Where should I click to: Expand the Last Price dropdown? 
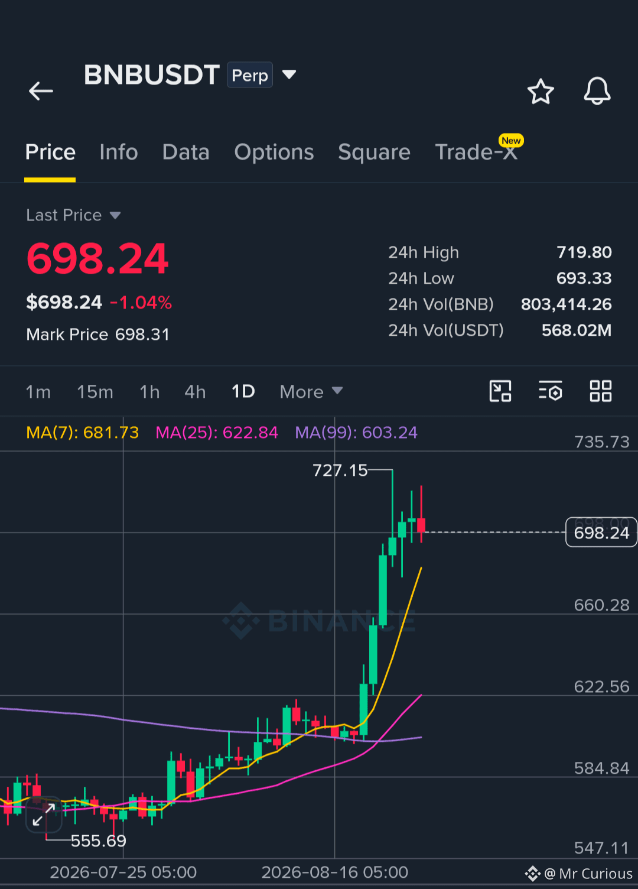(x=115, y=216)
